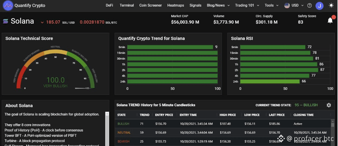Click the About Solana scrollbar

point(107,129)
